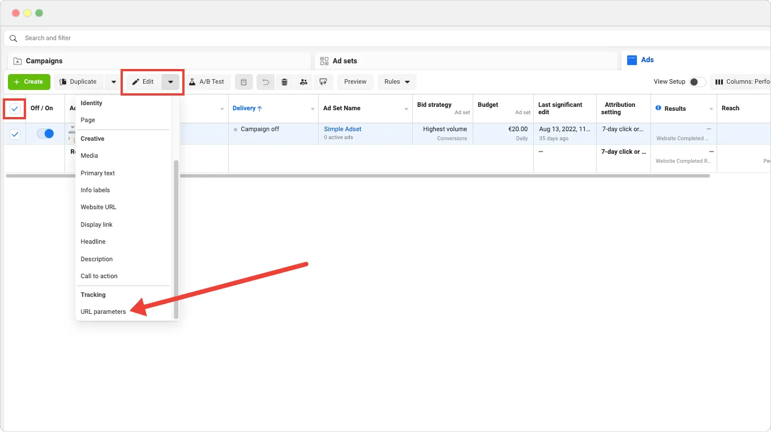Select the header select-all checkbox
The height and width of the screenshot is (432, 771).
[15, 109]
